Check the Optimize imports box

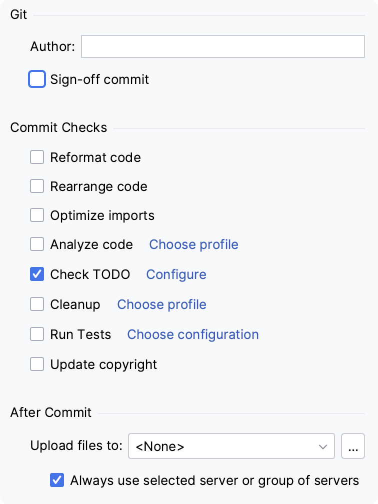coord(37,215)
